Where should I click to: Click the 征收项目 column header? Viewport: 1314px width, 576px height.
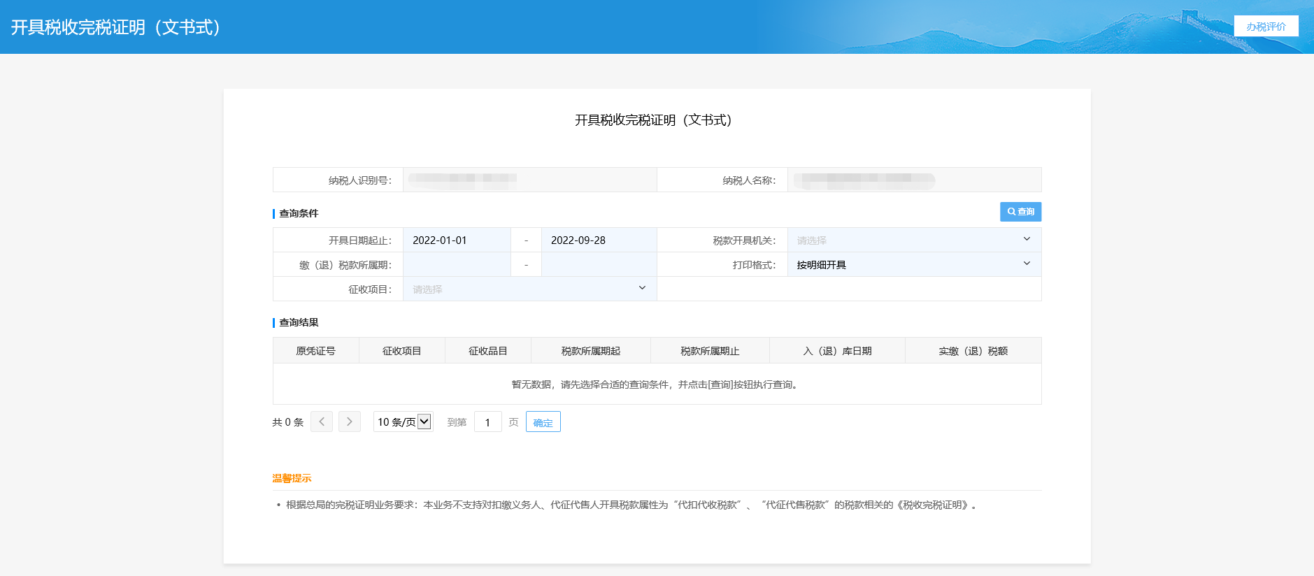402,350
